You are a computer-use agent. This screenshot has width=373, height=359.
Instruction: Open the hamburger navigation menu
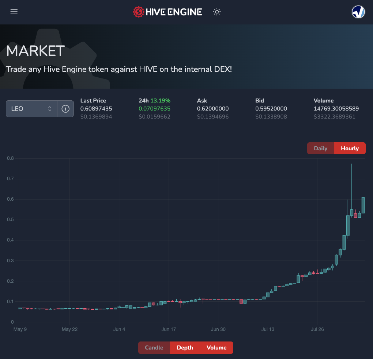[x=14, y=12]
